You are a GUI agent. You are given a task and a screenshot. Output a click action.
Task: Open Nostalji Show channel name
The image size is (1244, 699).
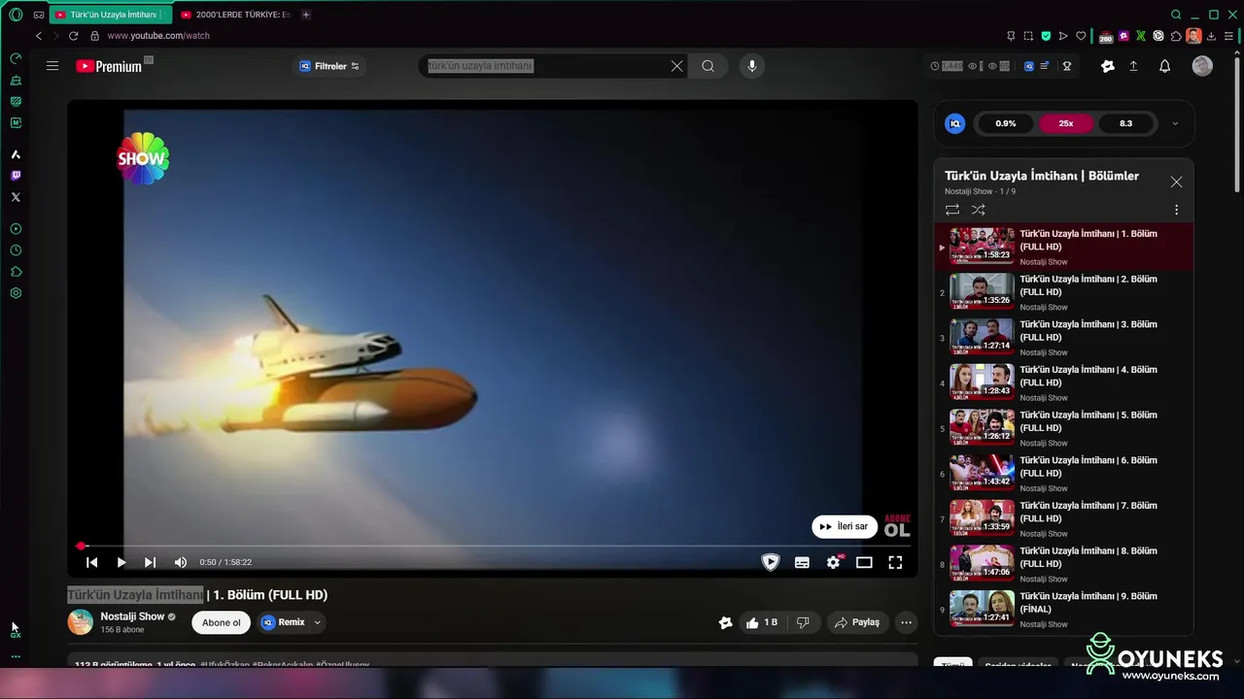(x=132, y=616)
